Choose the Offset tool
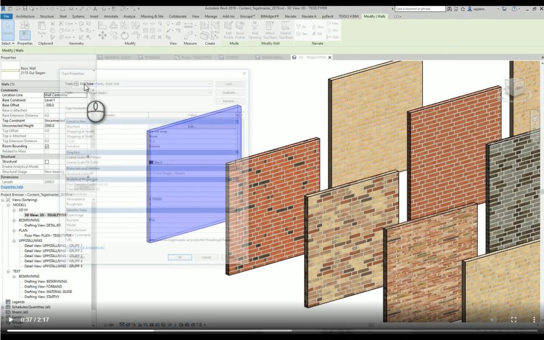The width and height of the screenshot is (544, 340). pyautogui.click(x=114, y=25)
